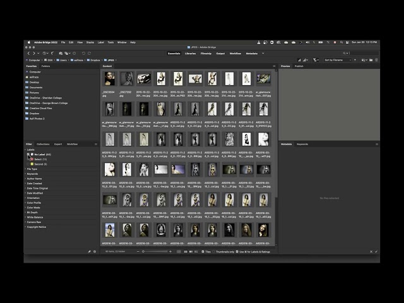The image size is (404, 303).
Task: Click the boomerang return-to-app icon
Action: click(x=52, y=53)
